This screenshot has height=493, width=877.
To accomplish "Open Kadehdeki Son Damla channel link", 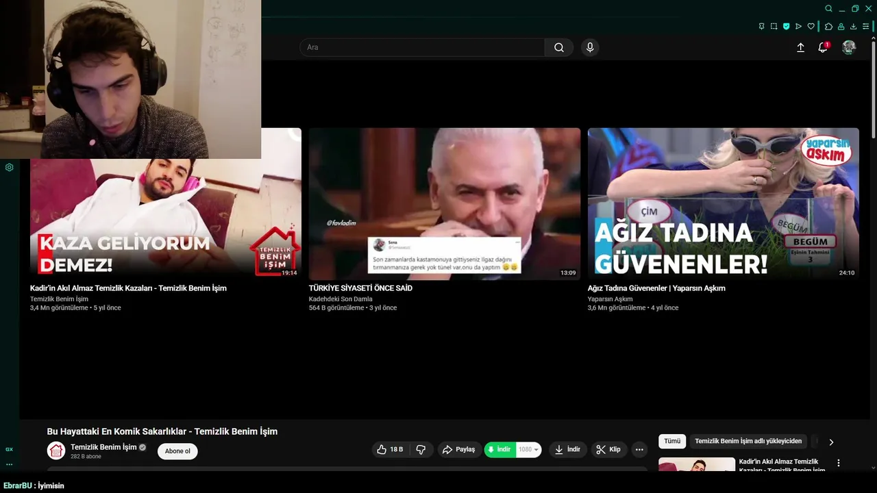I will pos(341,299).
